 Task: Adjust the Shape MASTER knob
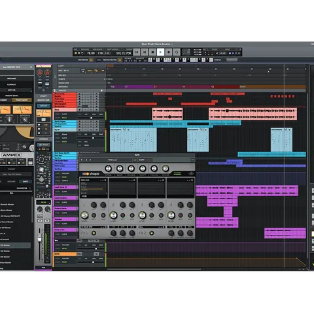(x=166, y=168)
